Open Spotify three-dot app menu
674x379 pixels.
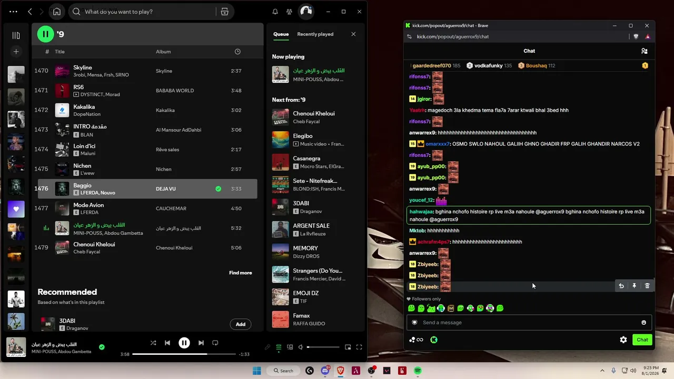(13, 12)
